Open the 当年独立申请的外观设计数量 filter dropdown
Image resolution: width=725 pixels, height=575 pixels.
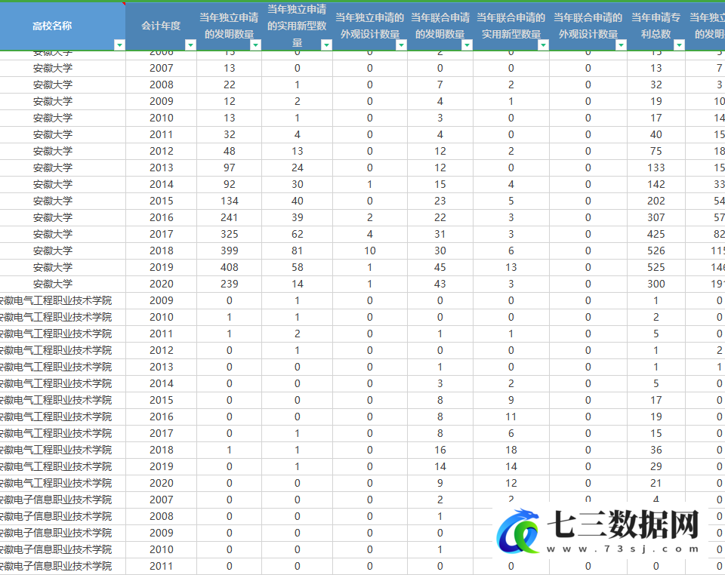click(401, 45)
